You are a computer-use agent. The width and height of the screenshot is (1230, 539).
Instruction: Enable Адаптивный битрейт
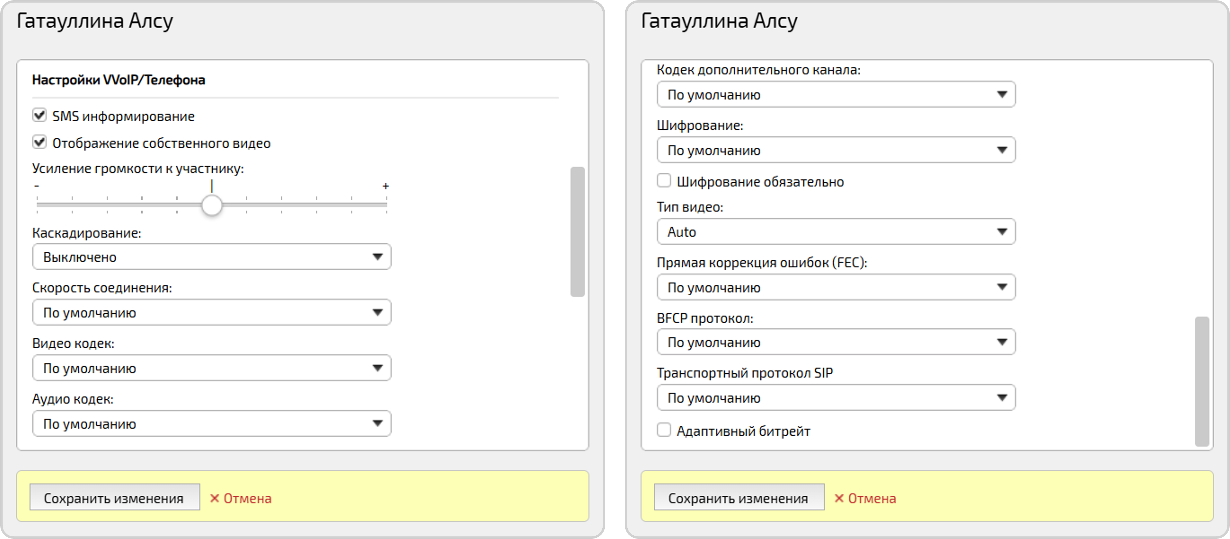point(664,430)
